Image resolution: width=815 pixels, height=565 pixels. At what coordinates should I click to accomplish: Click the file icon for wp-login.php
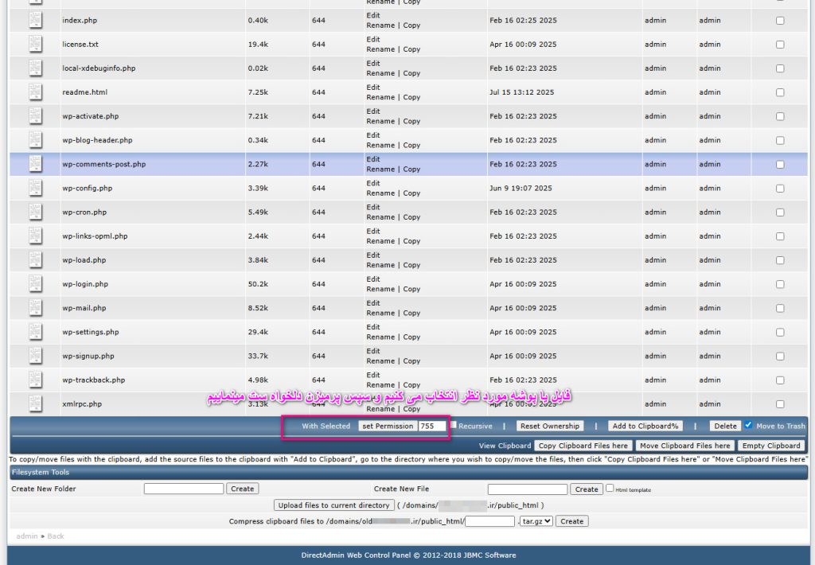pyautogui.click(x=36, y=284)
